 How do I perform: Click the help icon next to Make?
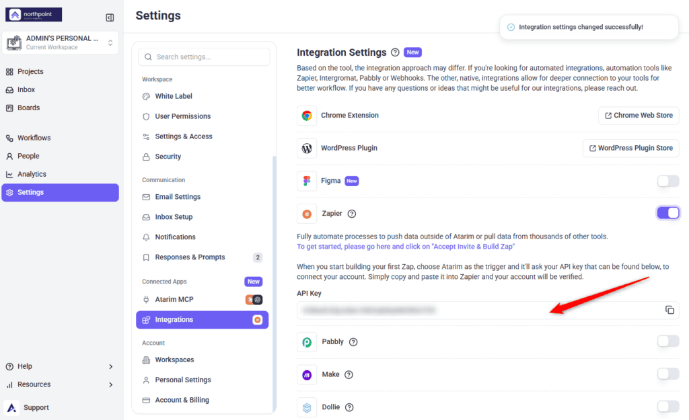pyautogui.click(x=349, y=375)
